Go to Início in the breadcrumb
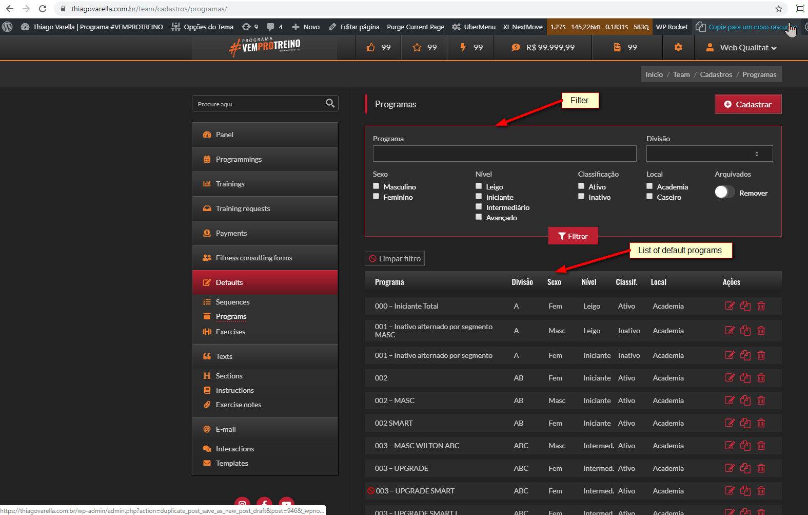The height and width of the screenshot is (515, 808). point(654,74)
